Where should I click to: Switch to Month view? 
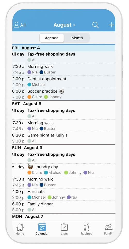coord(77,38)
